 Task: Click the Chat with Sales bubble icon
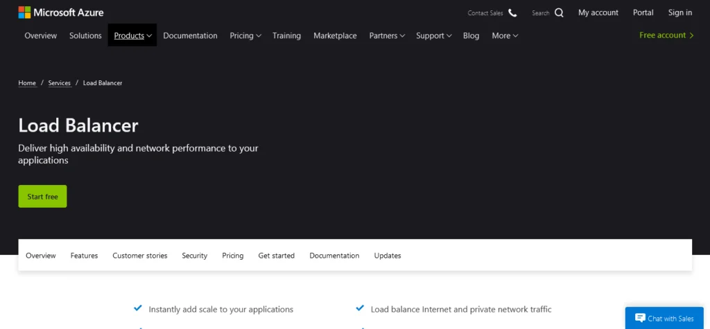tap(640, 318)
